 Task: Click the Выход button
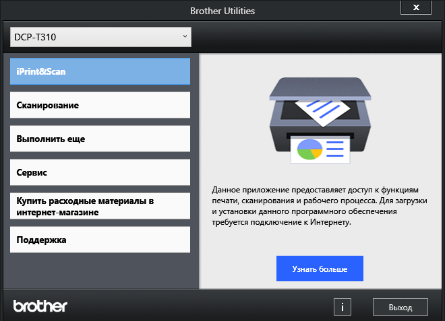click(x=400, y=307)
